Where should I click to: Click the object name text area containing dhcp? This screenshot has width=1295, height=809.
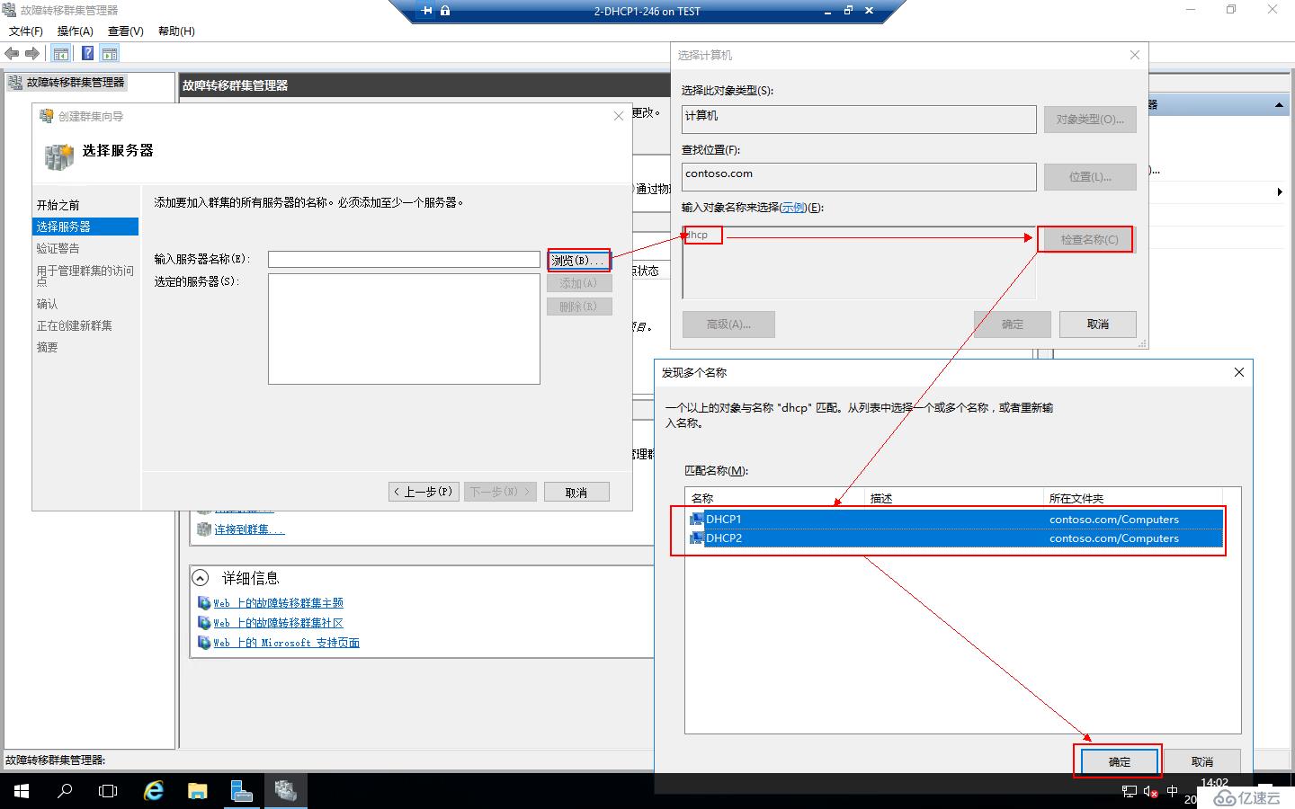(x=859, y=262)
